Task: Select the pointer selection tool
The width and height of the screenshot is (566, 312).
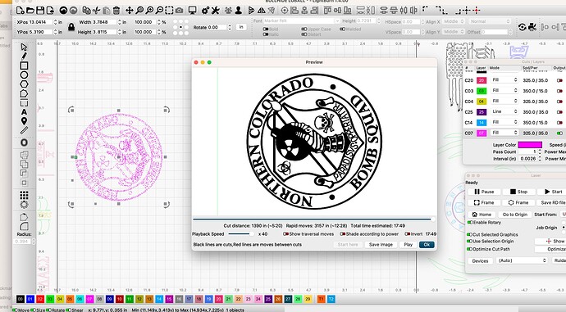Action: point(24,47)
